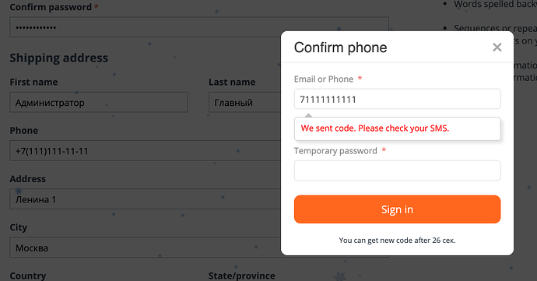Click the State/province label
The image size is (537, 281).
click(242, 276)
